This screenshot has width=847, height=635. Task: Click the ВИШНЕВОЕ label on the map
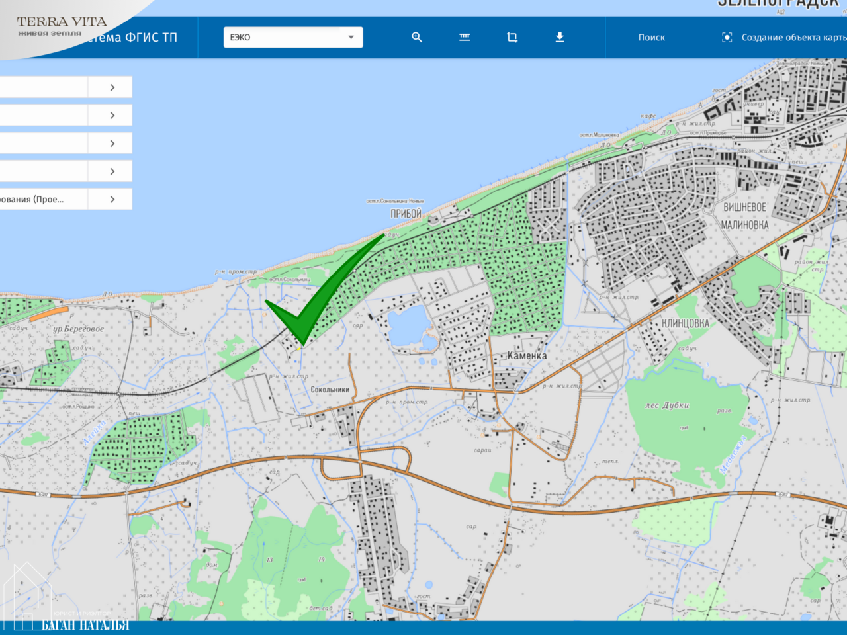click(x=744, y=207)
